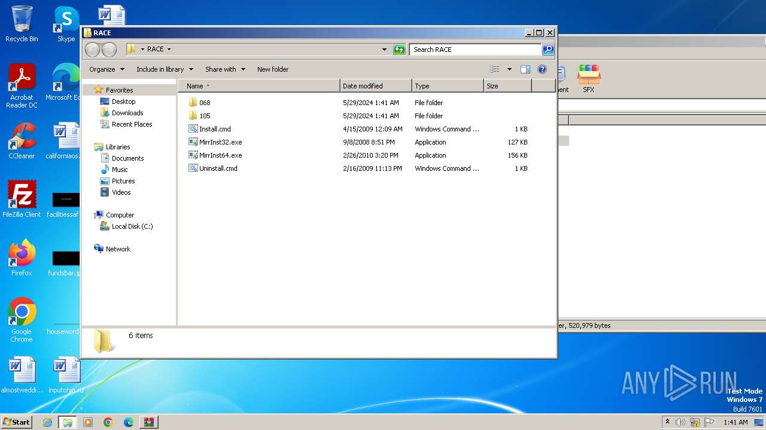Click the Chrome taskbar icon
766x430 pixels.
tap(108, 422)
